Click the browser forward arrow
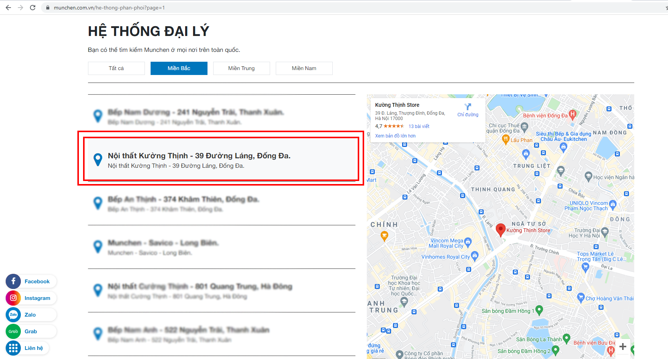Viewport: 668px width, 359px height. point(20,8)
